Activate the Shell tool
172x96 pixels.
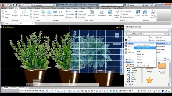click(110, 14)
